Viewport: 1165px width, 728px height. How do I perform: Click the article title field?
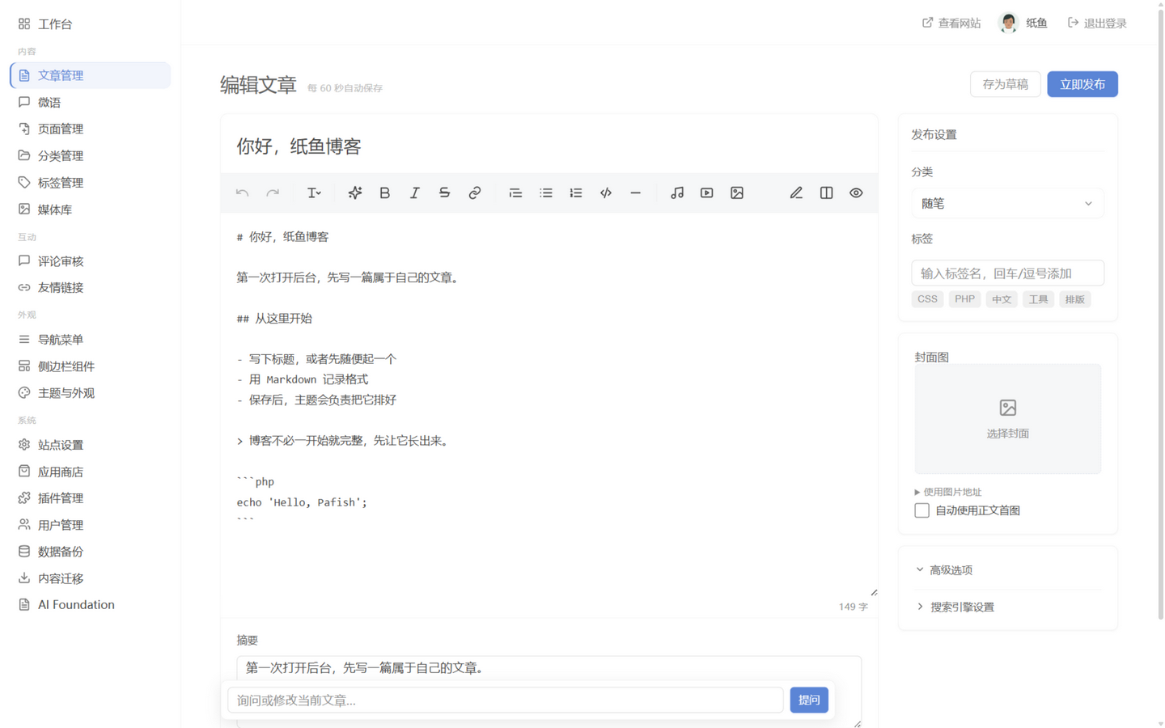(549, 146)
